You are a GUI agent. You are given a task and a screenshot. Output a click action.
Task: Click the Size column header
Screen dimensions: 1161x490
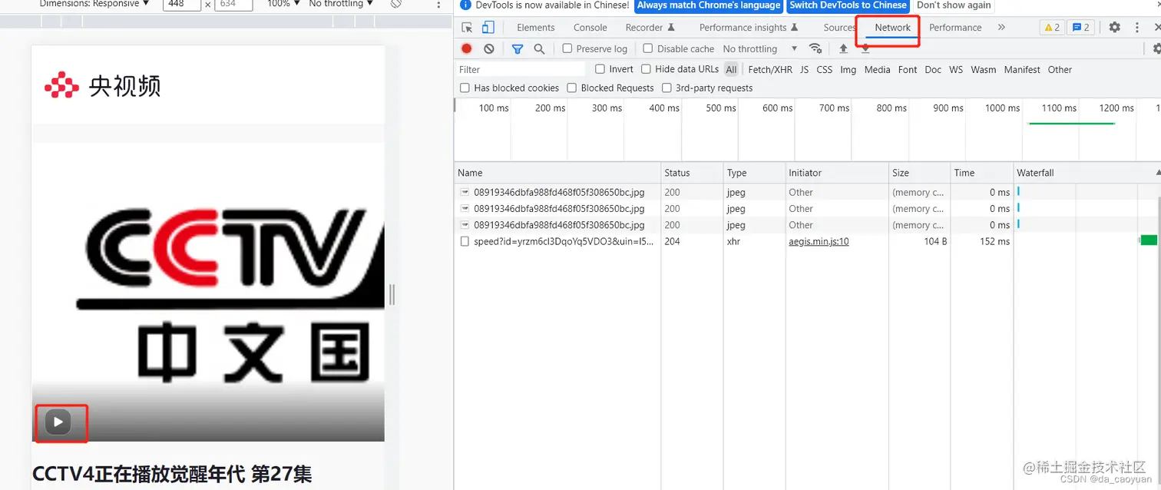coord(918,173)
